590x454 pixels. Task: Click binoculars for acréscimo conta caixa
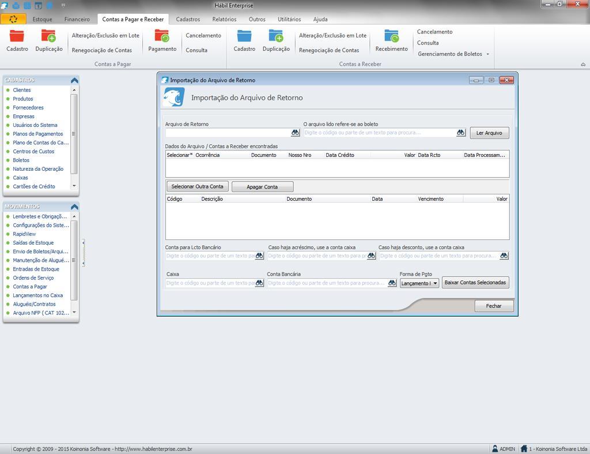(x=372, y=256)
